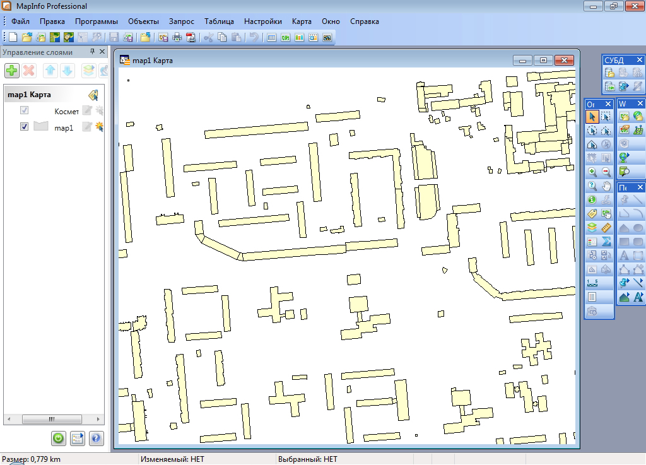Screen dimensions: 646x465
Task: Select the Zoom In magnifier tool
Action: [592, 172]
